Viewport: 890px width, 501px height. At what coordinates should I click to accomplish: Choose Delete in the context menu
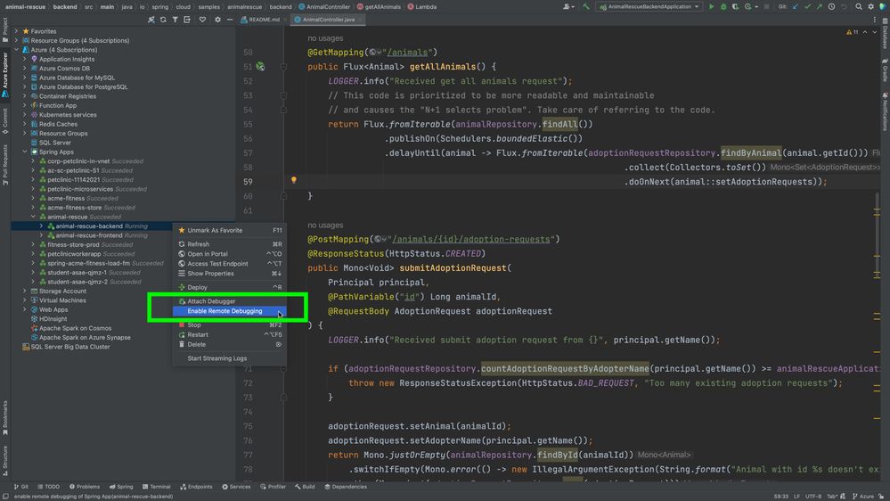[229, 344]
